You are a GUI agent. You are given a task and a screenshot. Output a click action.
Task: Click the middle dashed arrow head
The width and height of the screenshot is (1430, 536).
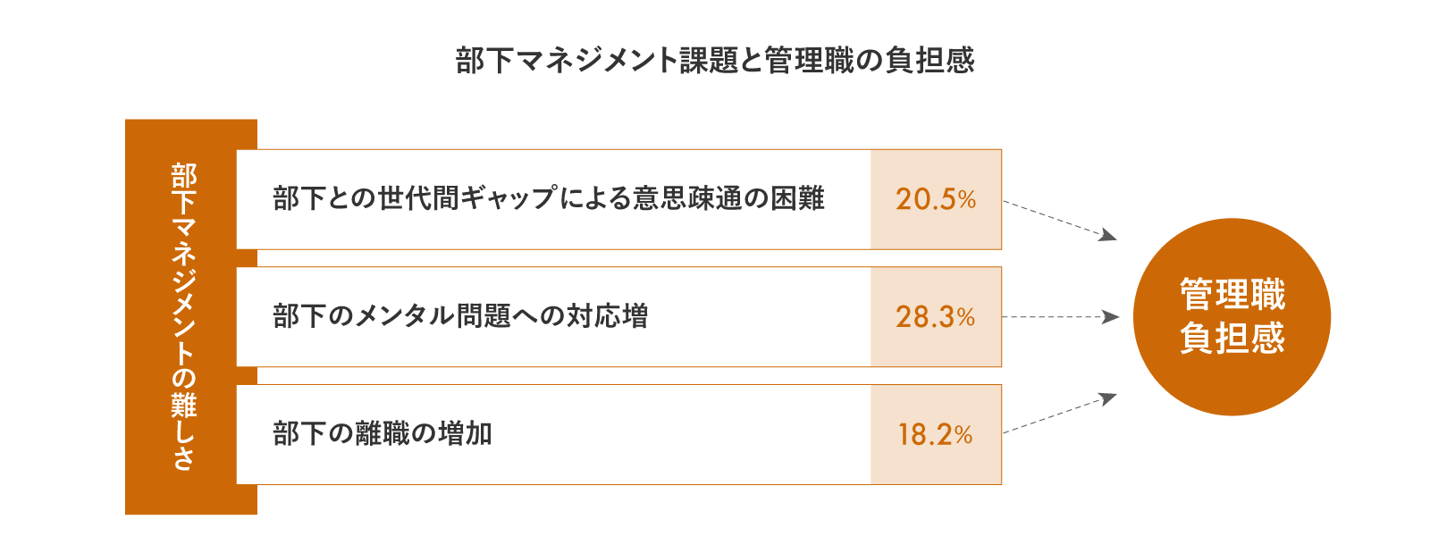1110,317
